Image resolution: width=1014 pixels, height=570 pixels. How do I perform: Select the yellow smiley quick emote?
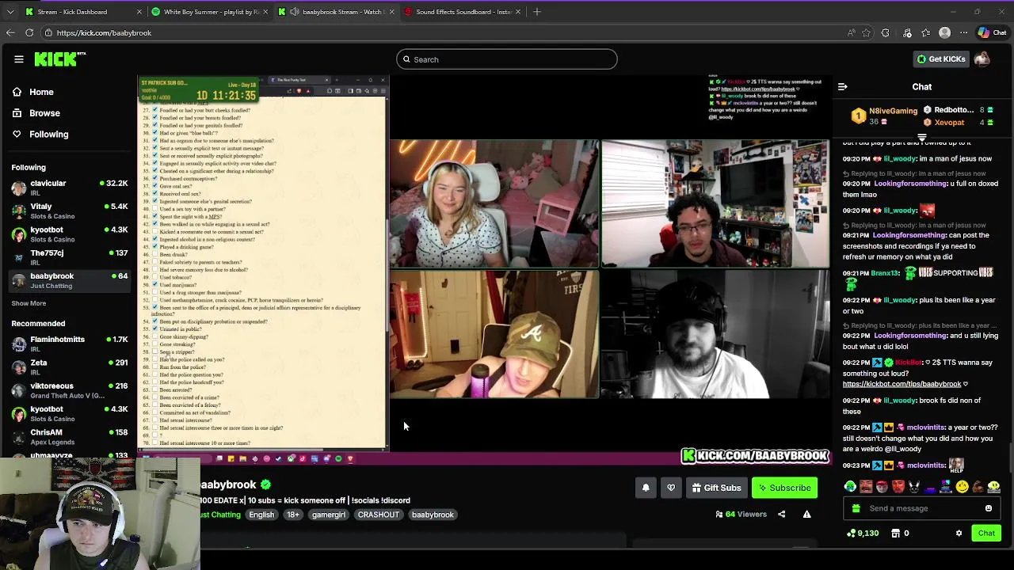(962, 487)
